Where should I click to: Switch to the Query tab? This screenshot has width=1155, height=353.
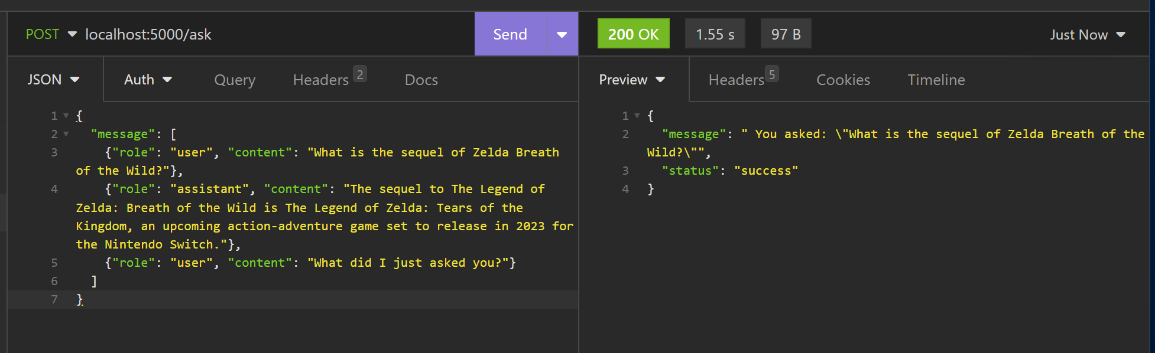[235, 80]
